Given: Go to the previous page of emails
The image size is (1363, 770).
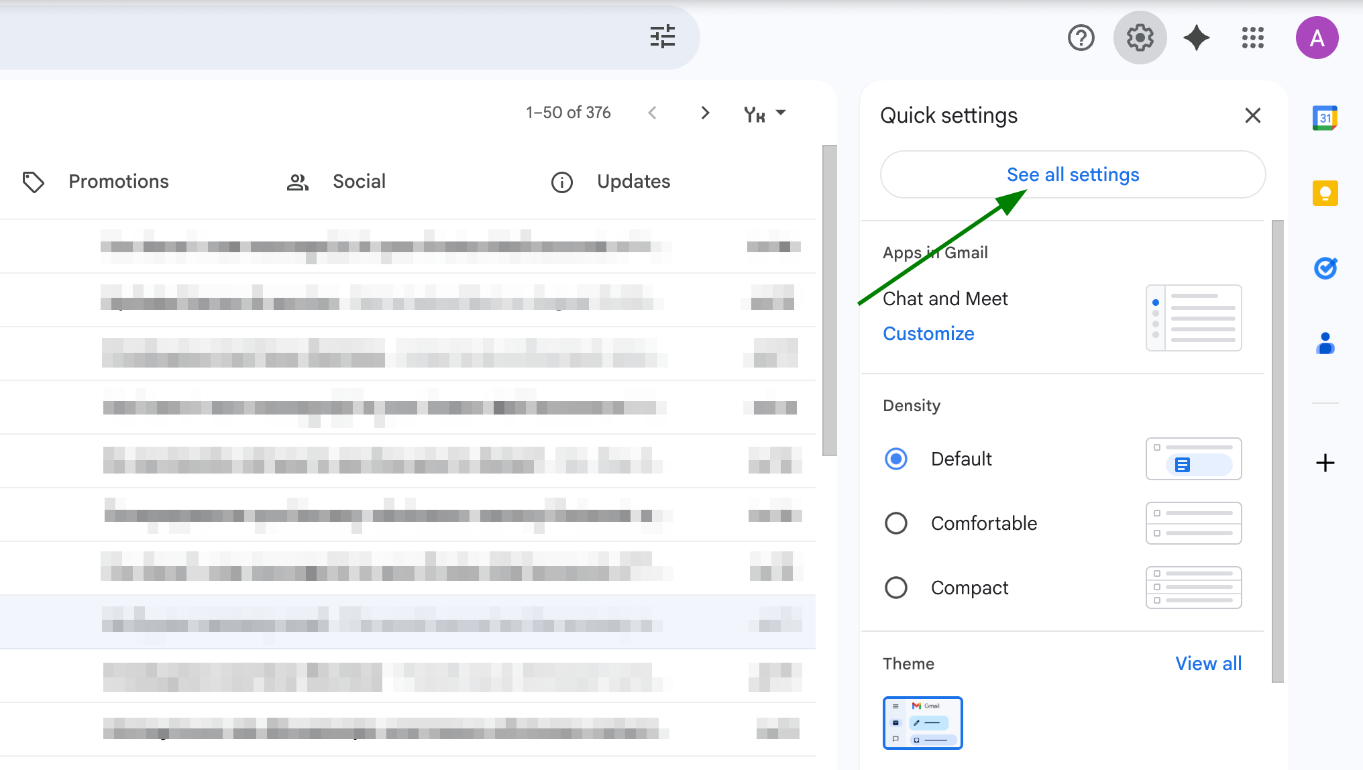Looking at the screenshot, I should pos(653,113).
